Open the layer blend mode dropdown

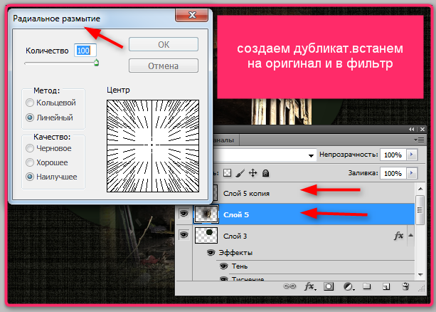point(311,155)
